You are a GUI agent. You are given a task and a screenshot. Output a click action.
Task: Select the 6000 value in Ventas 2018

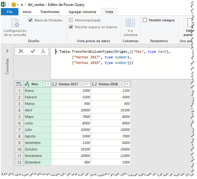click(x=111, y=143)
